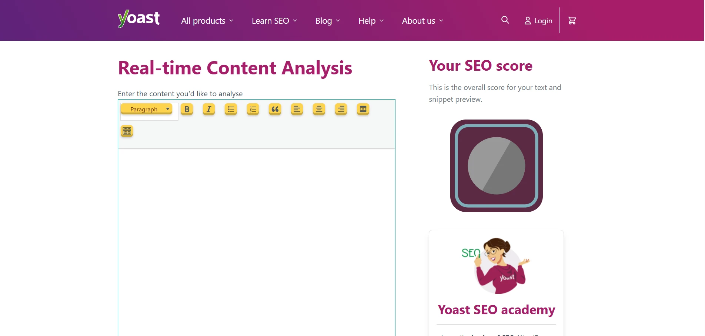Open the Blog menu item

[327, 21]
